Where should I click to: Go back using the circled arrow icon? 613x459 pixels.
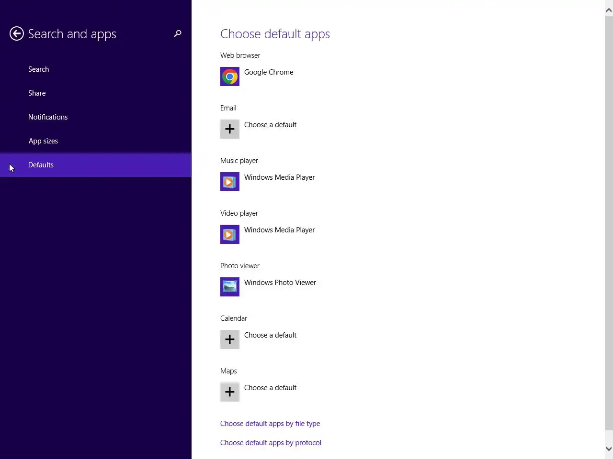(17, 33)
